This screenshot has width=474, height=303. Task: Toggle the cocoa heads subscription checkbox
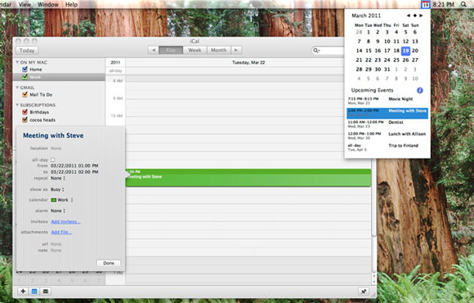(25, 120)
